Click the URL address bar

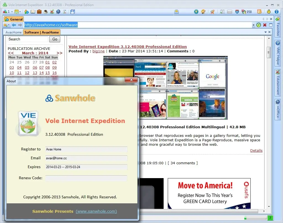138,25
